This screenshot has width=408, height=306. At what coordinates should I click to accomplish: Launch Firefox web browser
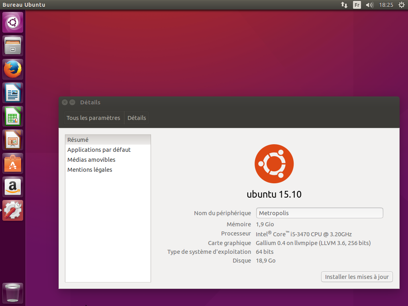click(x=13, y=69)
